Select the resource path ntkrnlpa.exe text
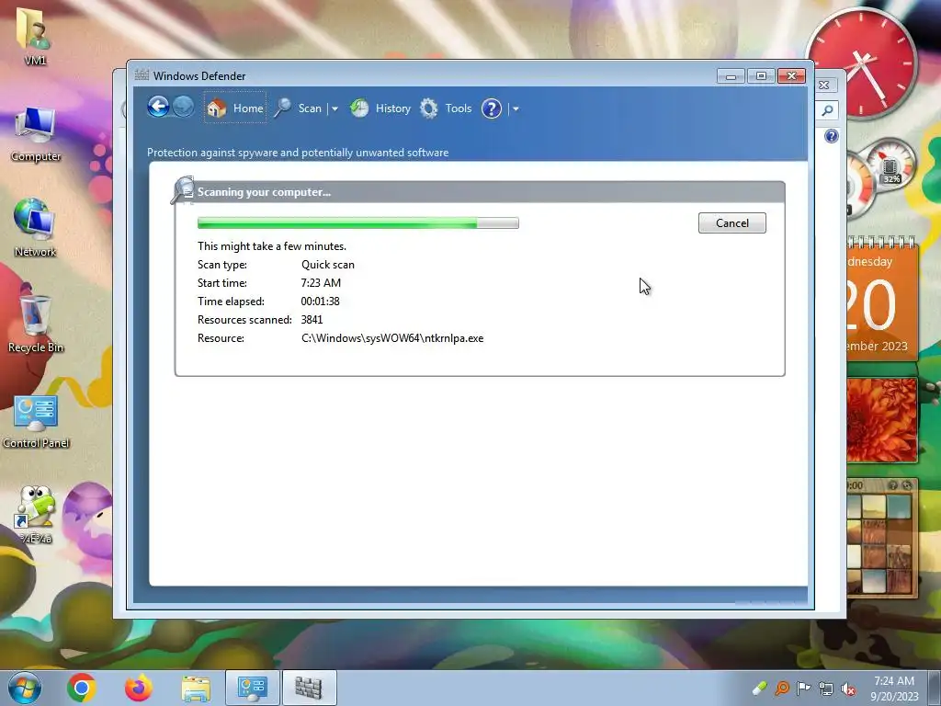Screen dimensions: 941x706 click(392, 338)
